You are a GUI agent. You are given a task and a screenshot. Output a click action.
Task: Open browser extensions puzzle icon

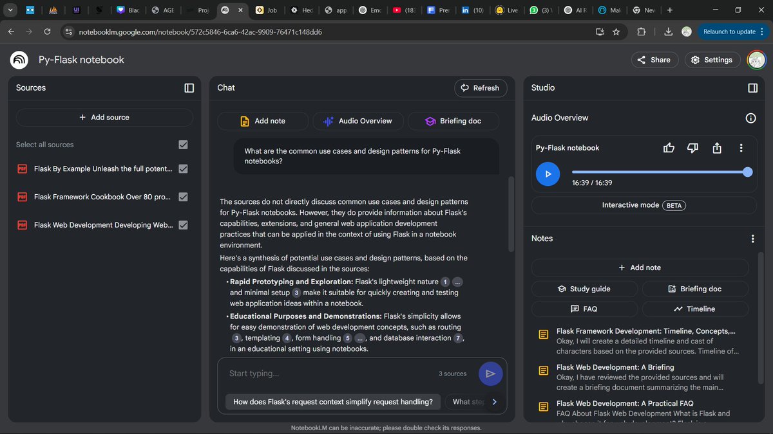click(x=641, y=32)
